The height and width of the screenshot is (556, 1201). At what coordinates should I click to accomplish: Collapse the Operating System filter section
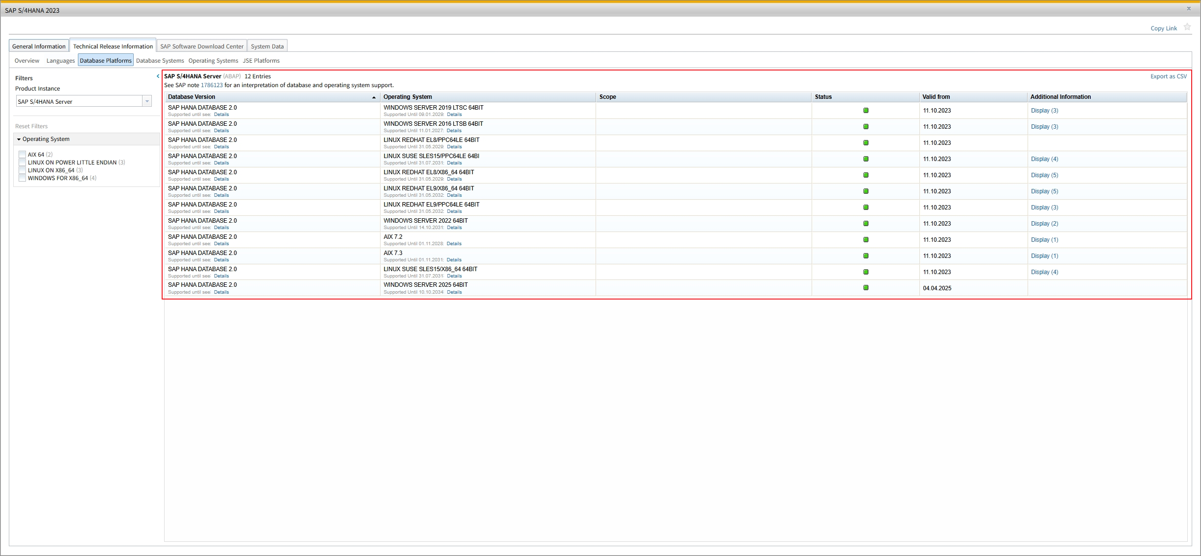pyautogui.click(x=19, y=139)
